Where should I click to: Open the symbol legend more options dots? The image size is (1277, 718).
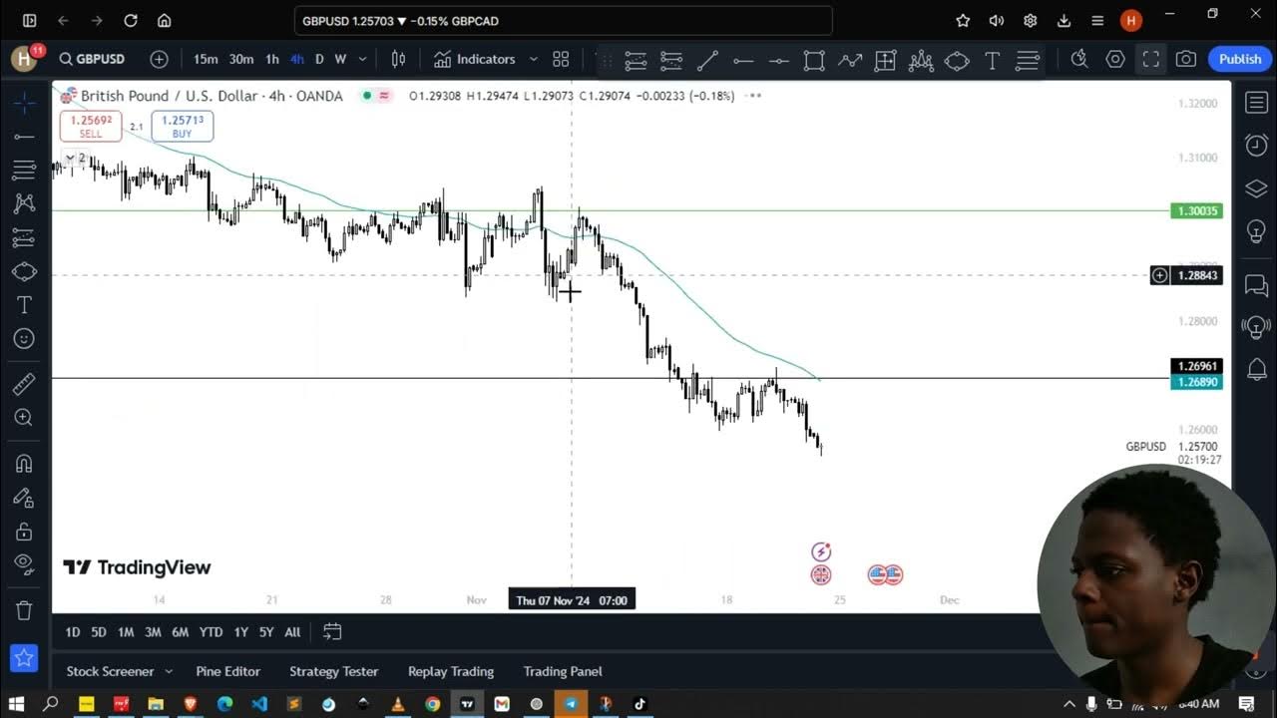[x=755, y=96]
